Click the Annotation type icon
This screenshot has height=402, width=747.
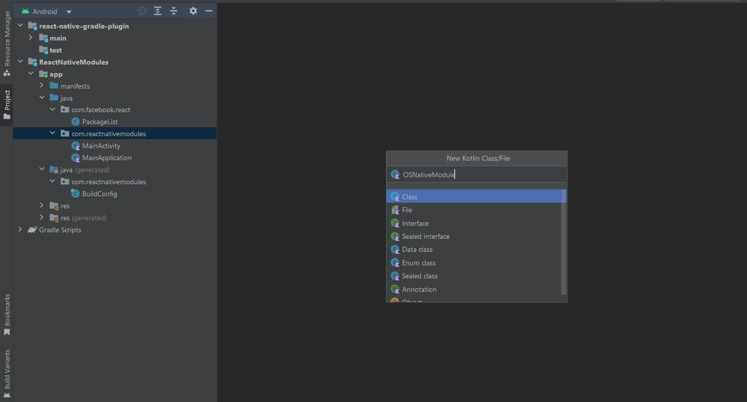click(395, 289)
